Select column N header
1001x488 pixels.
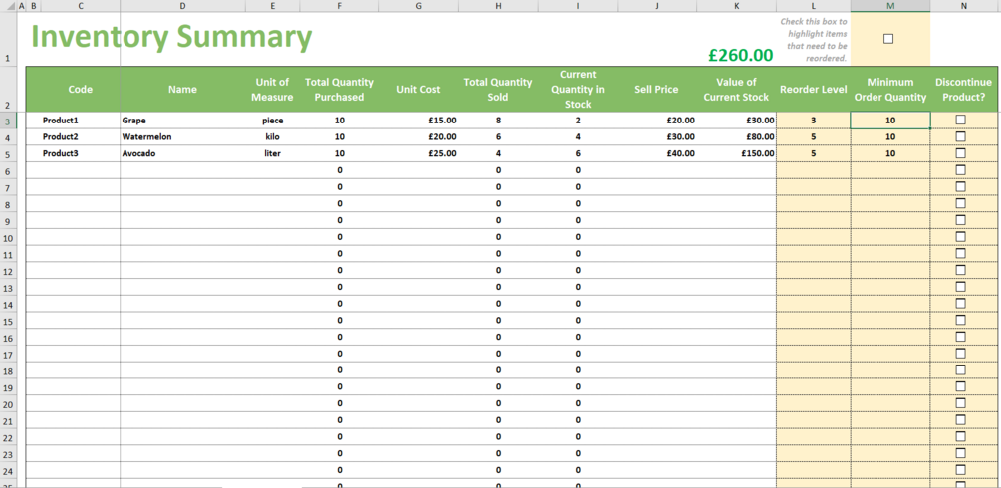964,6
